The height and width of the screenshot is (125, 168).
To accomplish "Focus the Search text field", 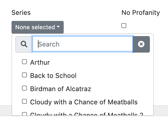I will [x=82, y=44].
